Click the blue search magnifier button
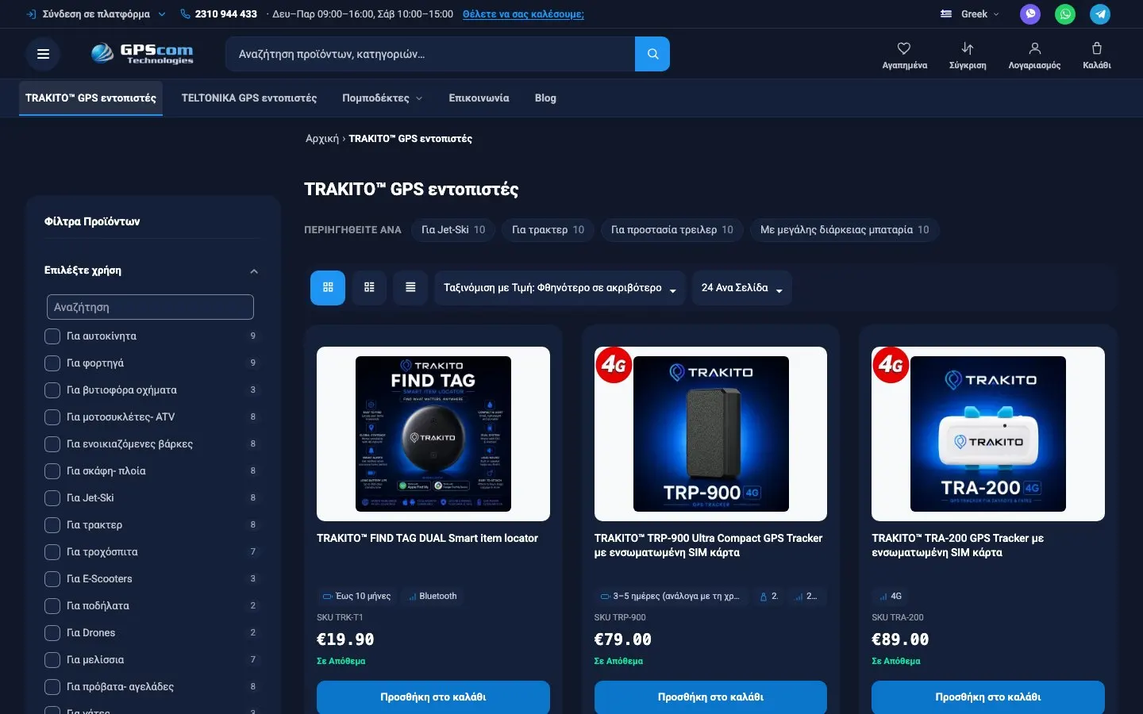 [x=652, y=54]
